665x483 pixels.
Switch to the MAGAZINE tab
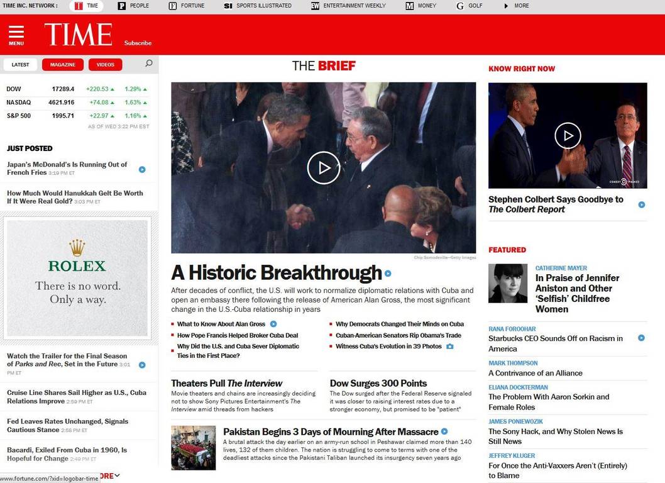click(63, 65)
